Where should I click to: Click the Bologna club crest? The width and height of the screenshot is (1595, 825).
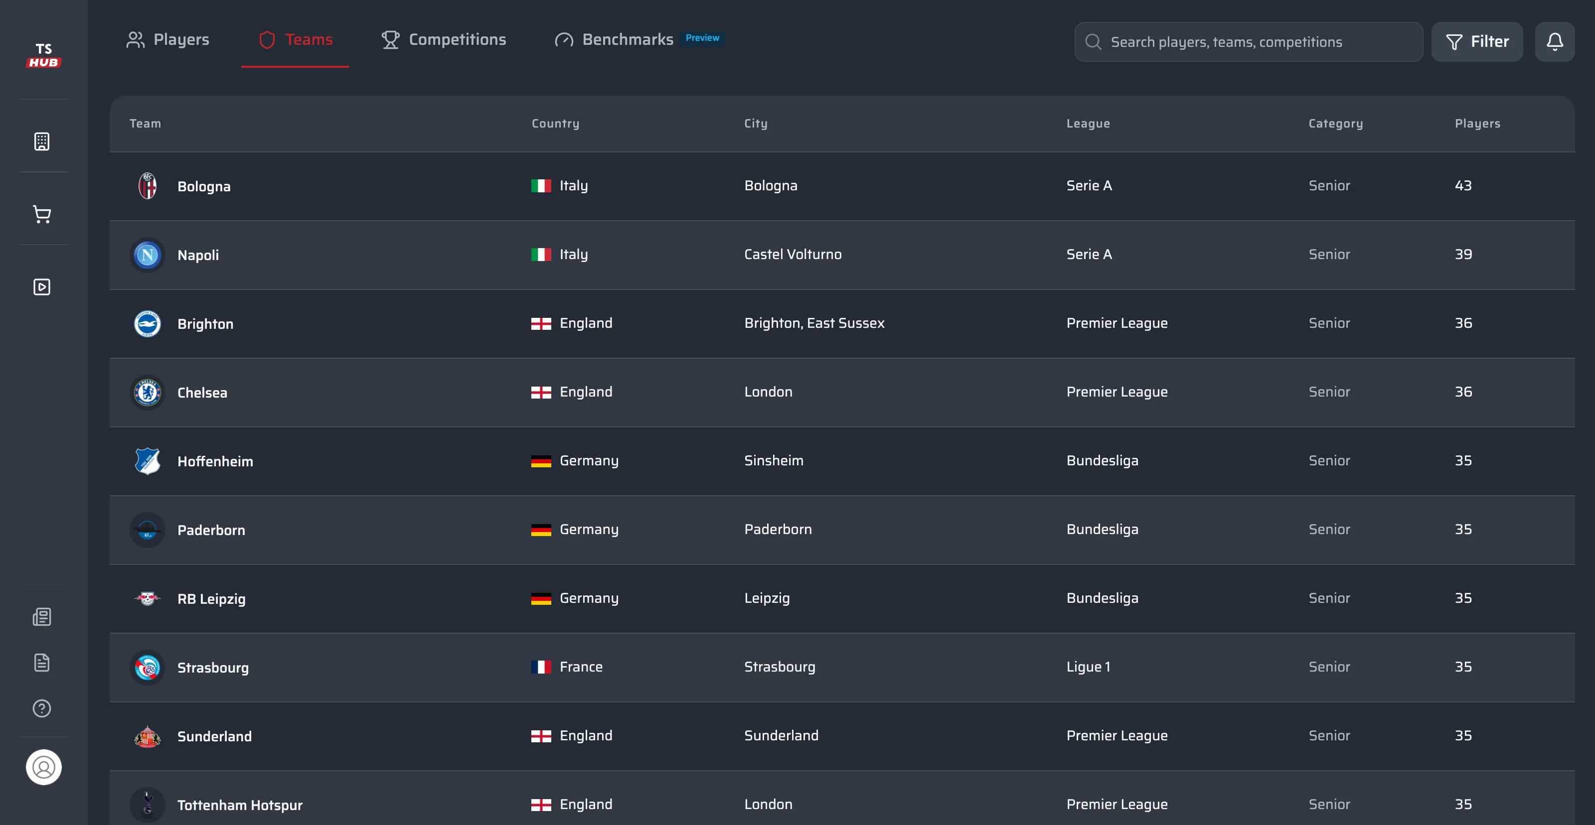[x=148, y=186]
